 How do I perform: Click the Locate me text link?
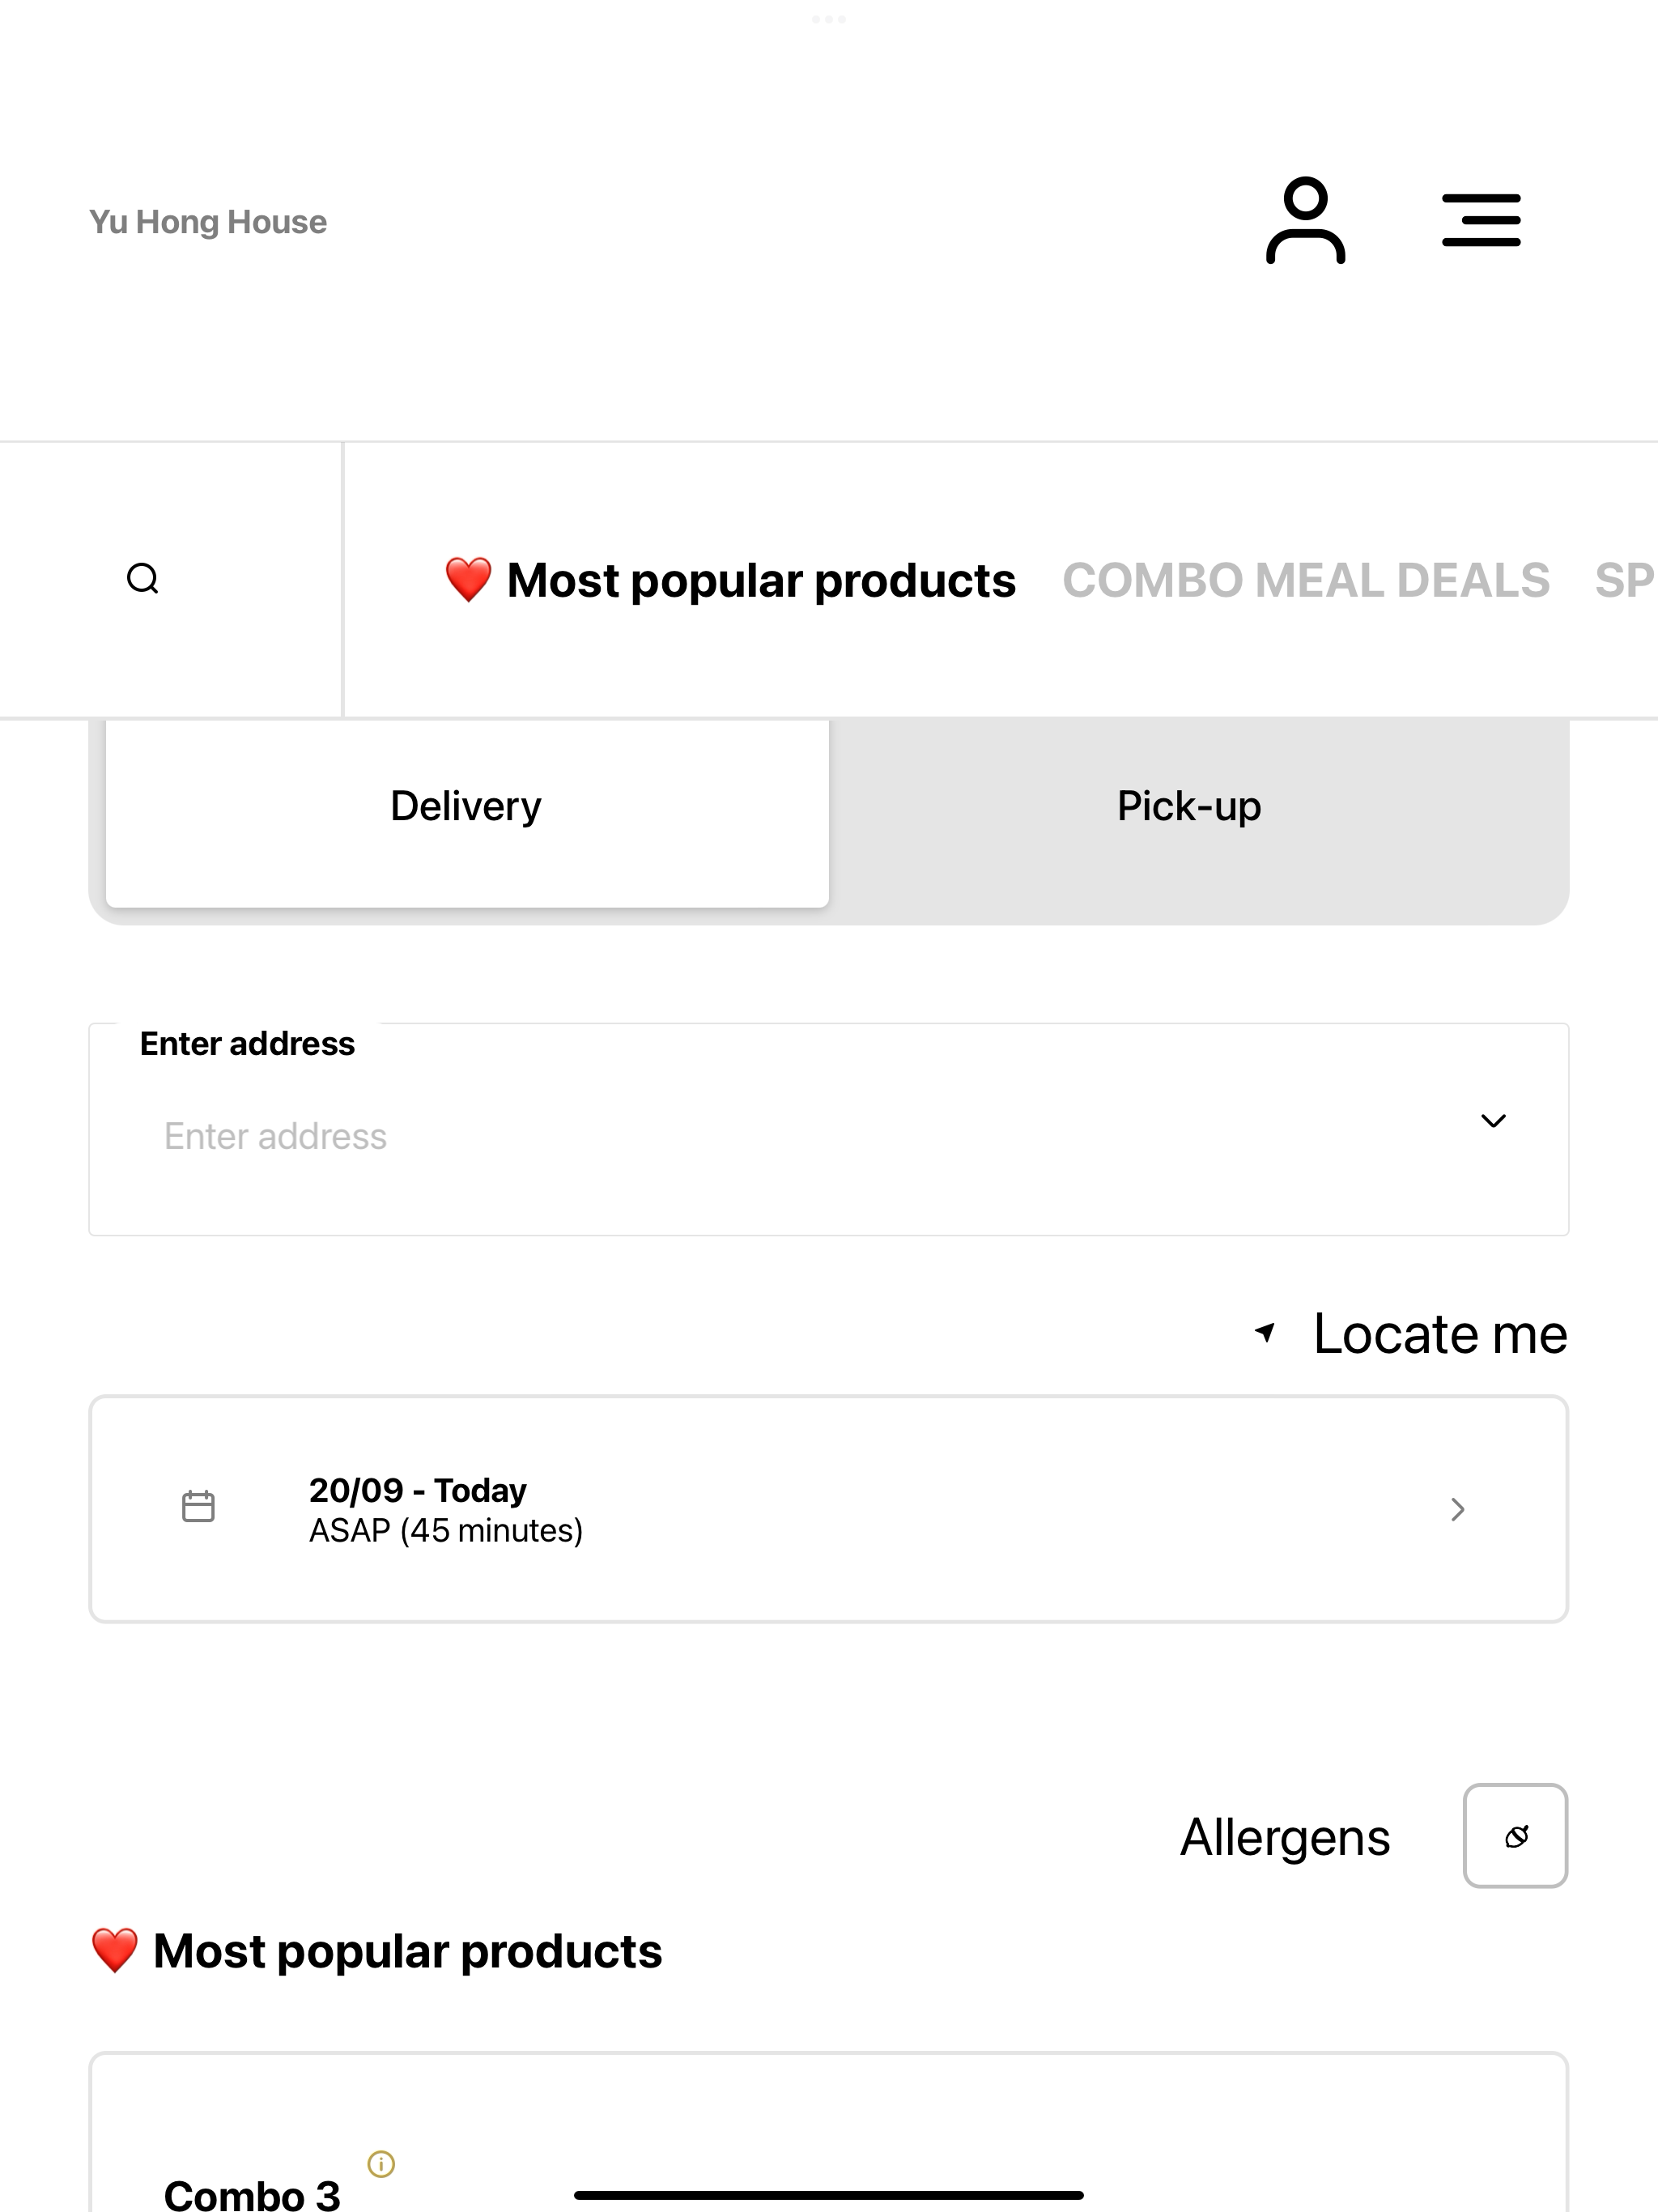(x=1440, y=1334)
